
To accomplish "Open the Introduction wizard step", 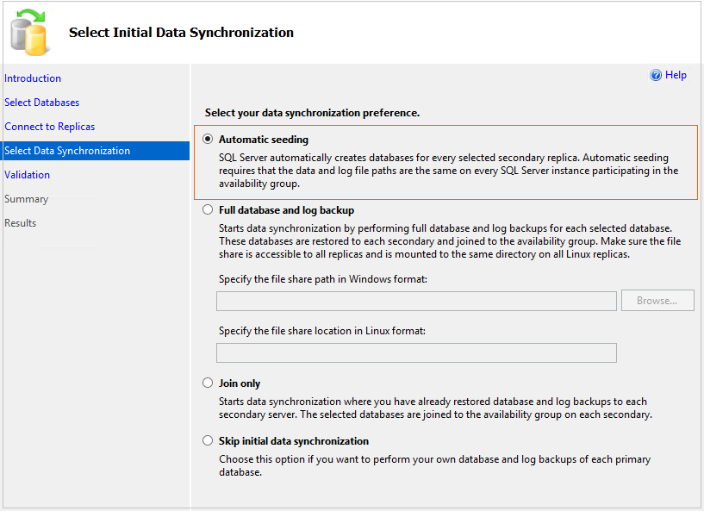I will [33, 78].
